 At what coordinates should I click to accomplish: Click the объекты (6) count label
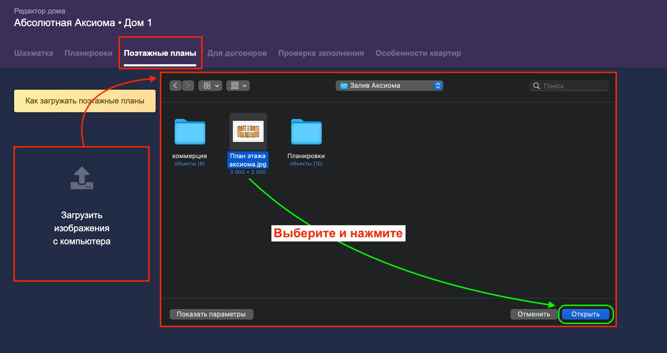tap(190, 163)
